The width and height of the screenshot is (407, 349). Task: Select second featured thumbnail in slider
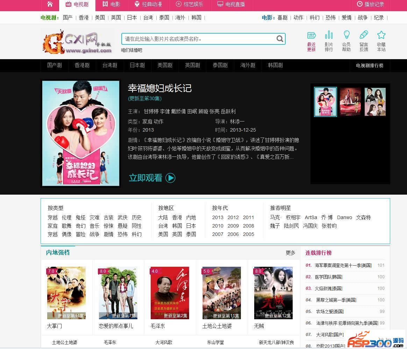point(350,102)
